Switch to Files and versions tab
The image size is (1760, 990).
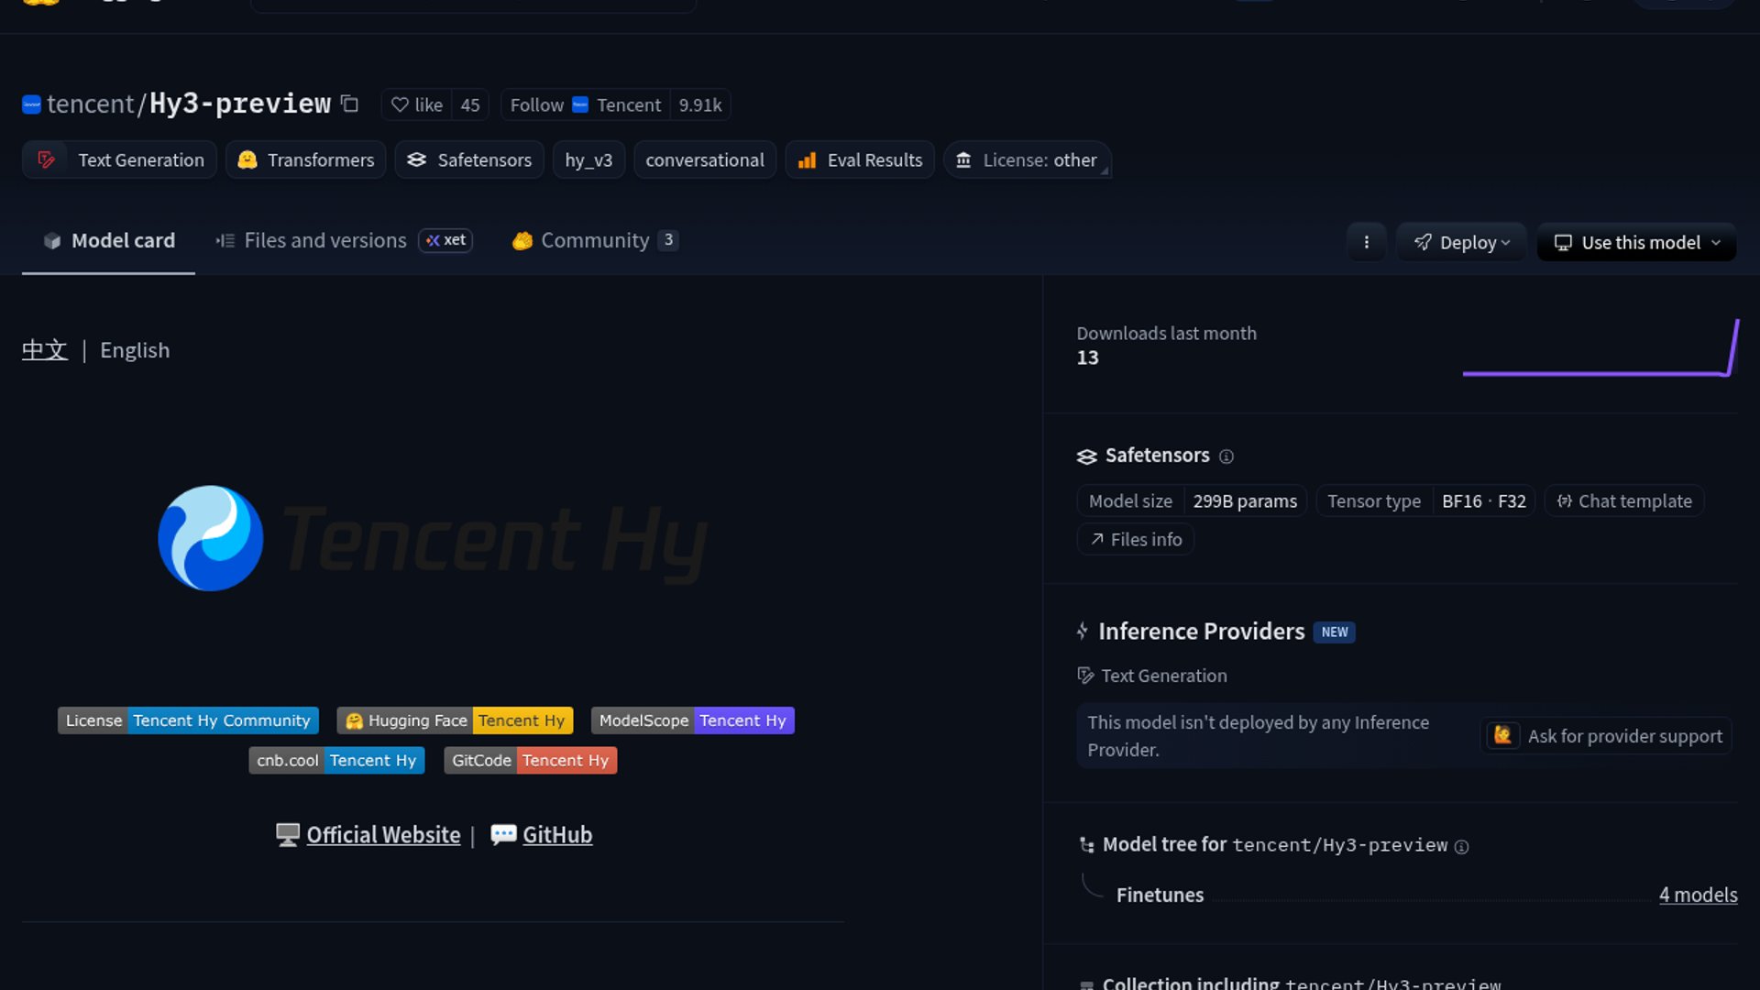(x=324, y=240)
